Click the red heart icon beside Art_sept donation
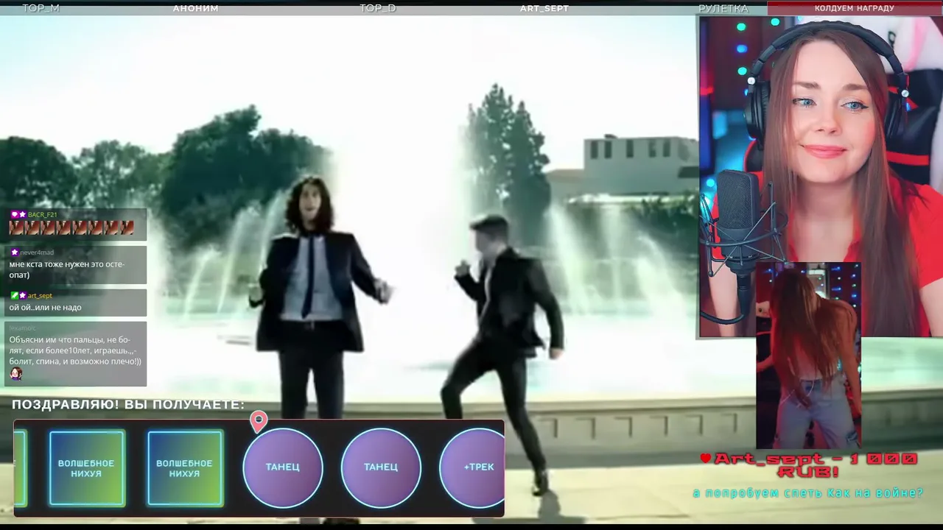This screenshot has width=943, height=530. pos(706,459)
